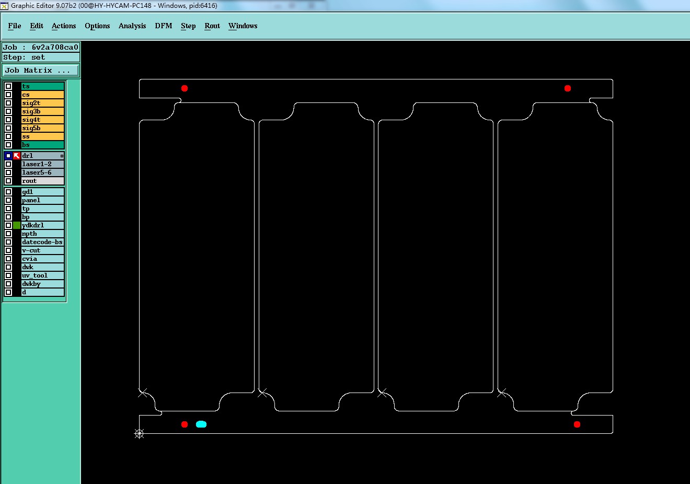Open the Actions menu
Screen dimensions: 690x484
64,26
